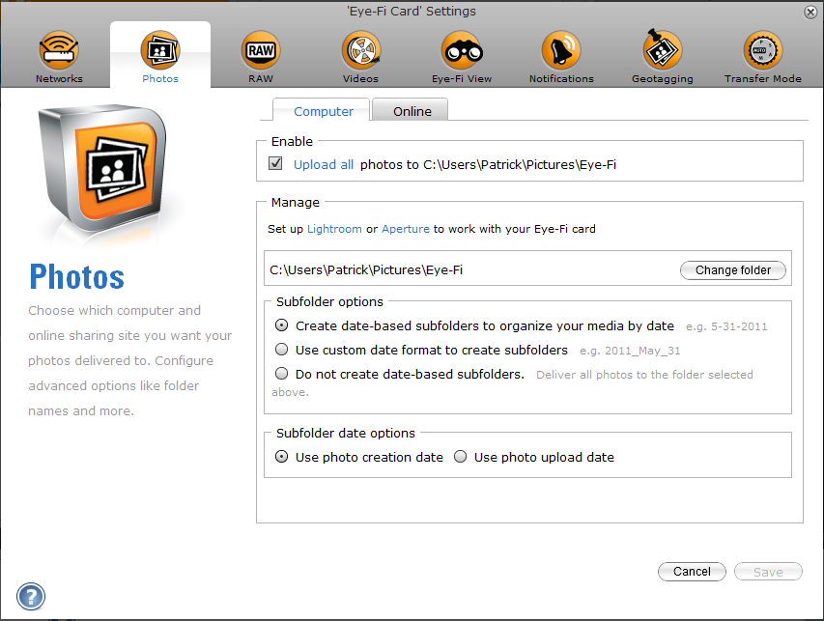Select Create date-based subfolders option
Screen dimensions: 824x621
pos(282,325)
